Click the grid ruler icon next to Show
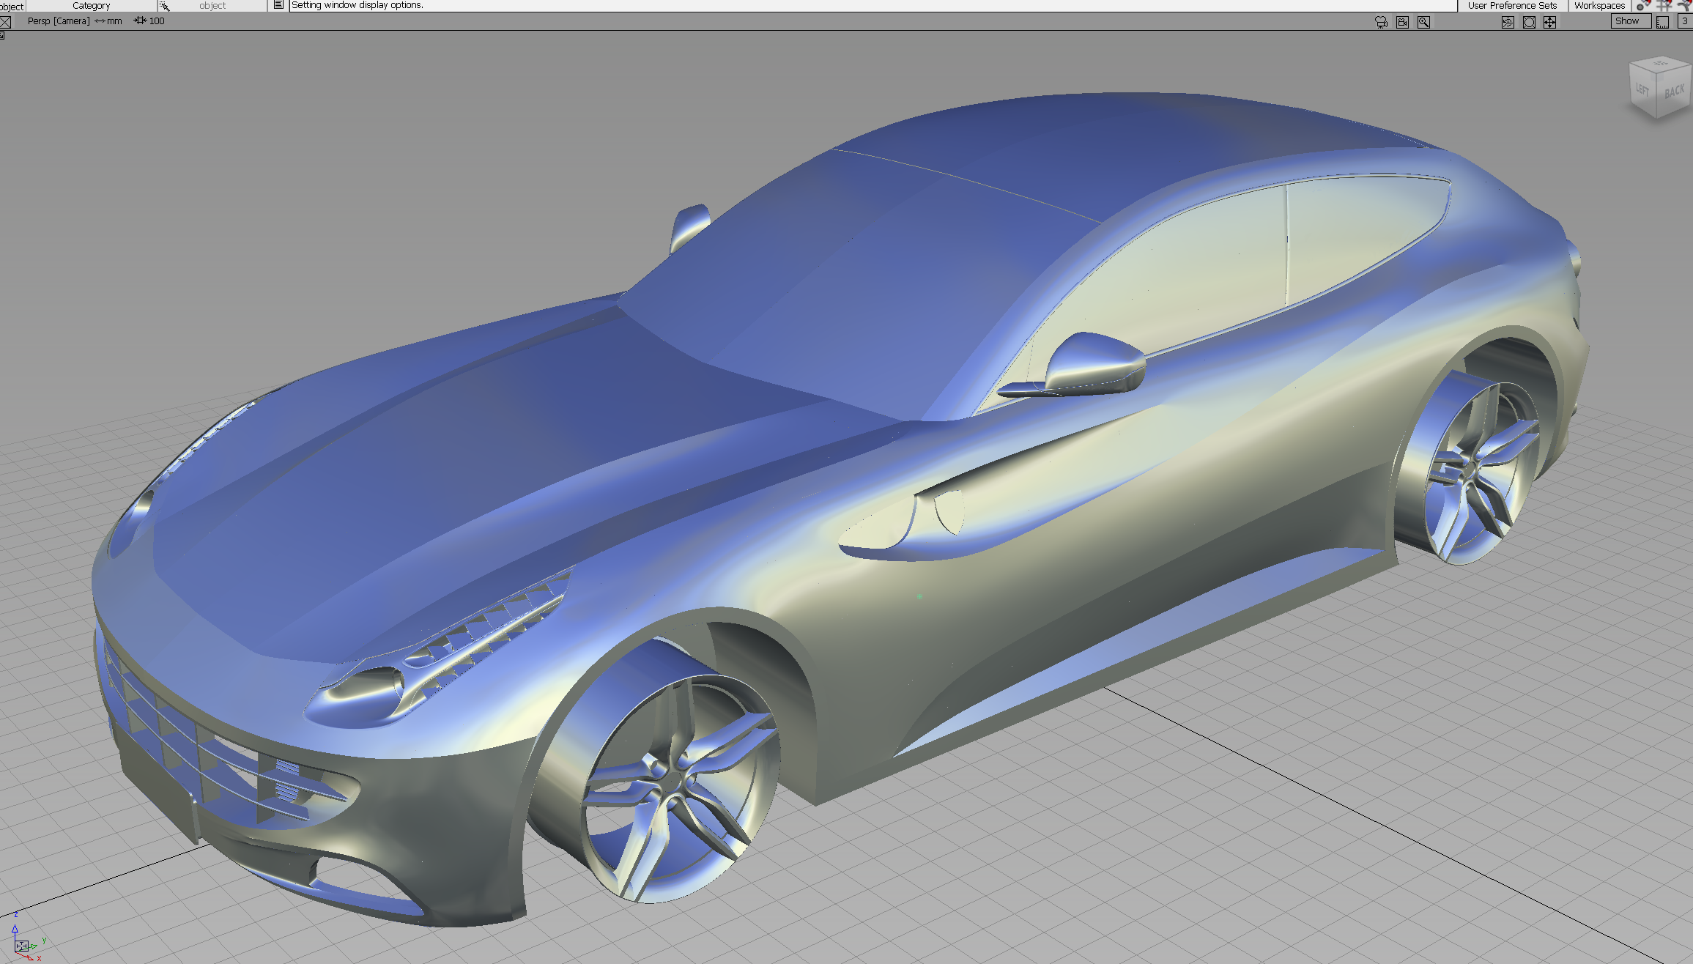This screenshot has width=1693, height=964. tap(1662, 21)
